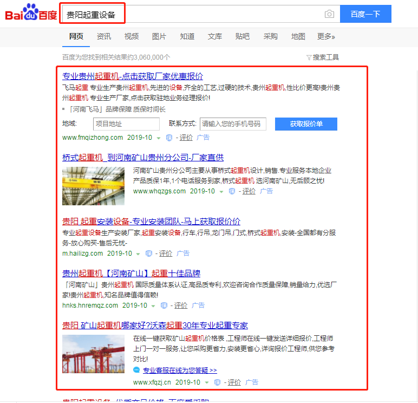Click verification badge beside www.whqzgs.com
Image resolution: width=418 pixels, height=403 pixels.
click(232, 191)
